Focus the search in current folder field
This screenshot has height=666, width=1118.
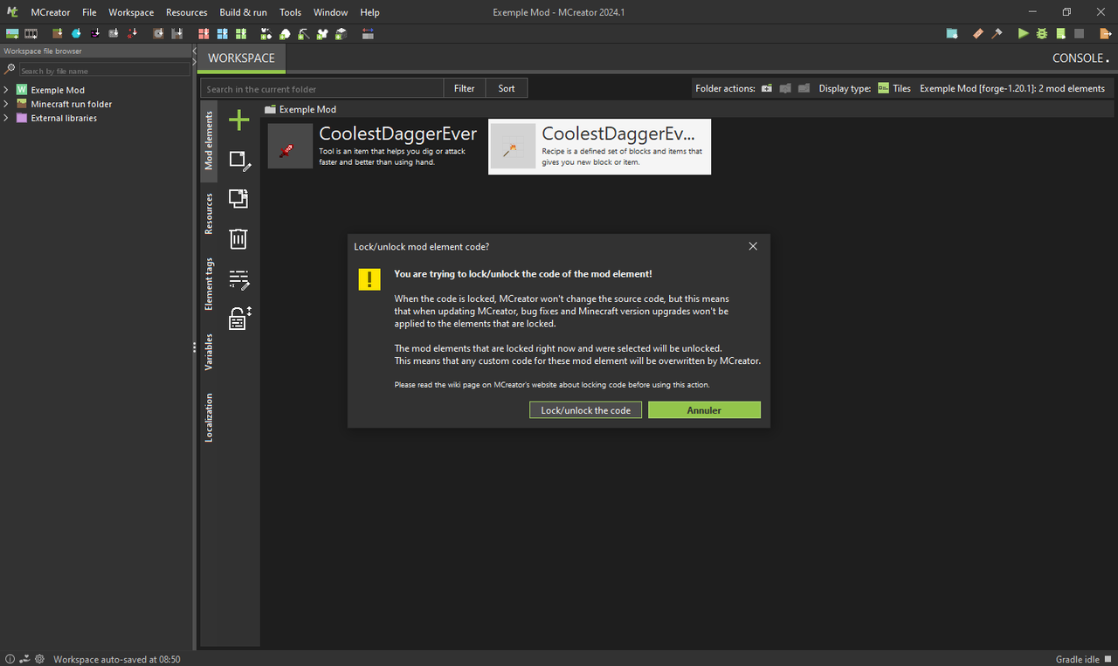pos(321,88)
